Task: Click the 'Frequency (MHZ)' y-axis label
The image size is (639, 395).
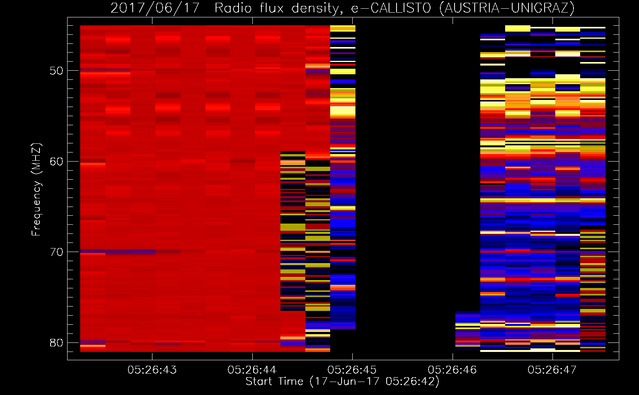Action: [36, 190]
